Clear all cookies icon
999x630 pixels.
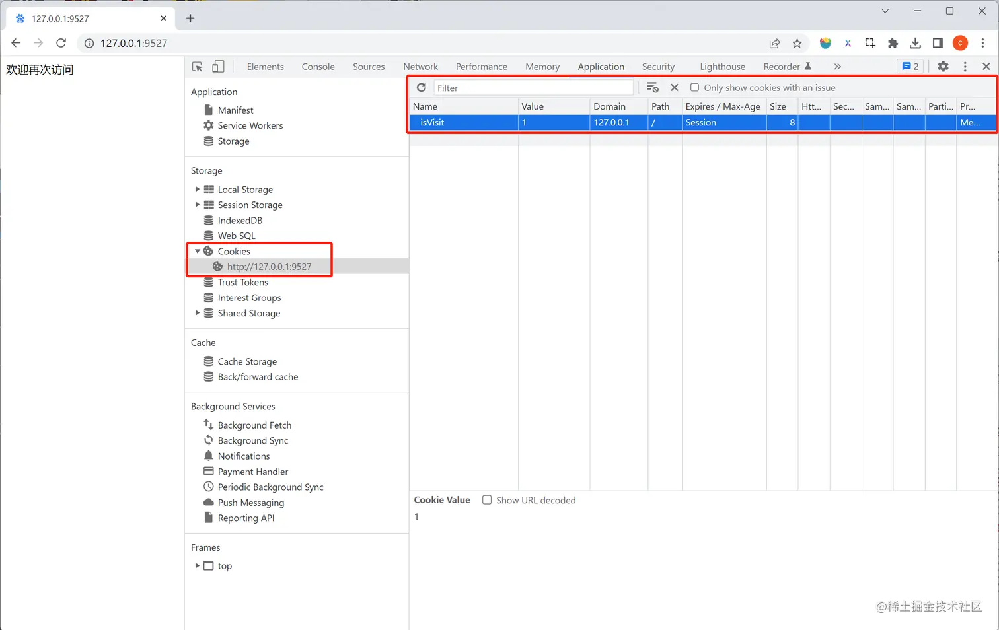[652, 87]
